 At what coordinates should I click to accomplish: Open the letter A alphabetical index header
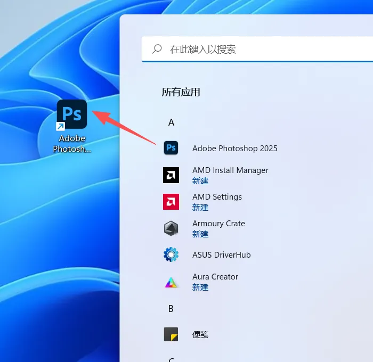coord(171,122)
